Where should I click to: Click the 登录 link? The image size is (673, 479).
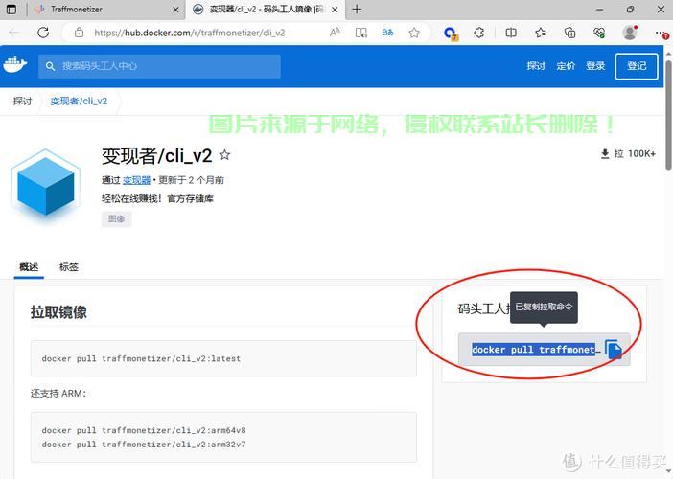596,66
